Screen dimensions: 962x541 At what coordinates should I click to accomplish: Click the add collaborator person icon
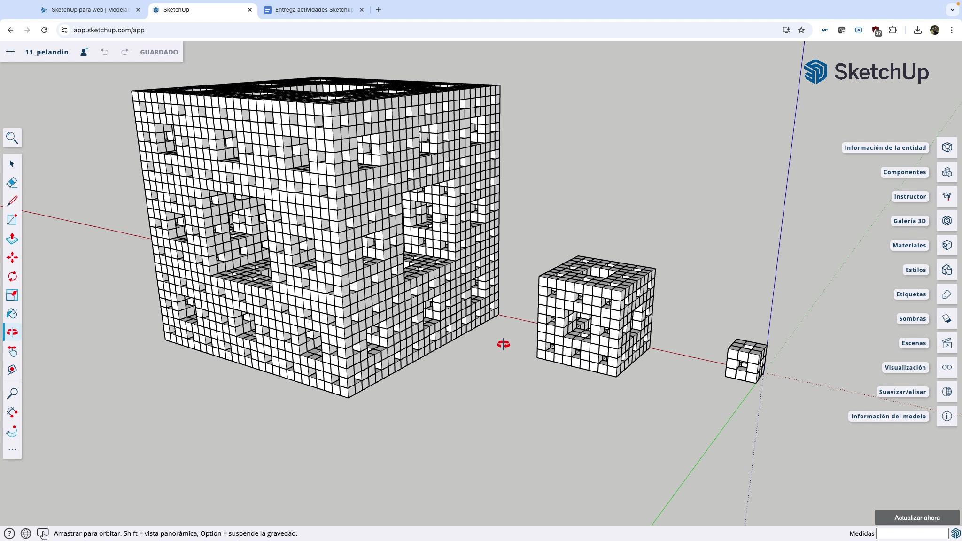coord(84,52)
